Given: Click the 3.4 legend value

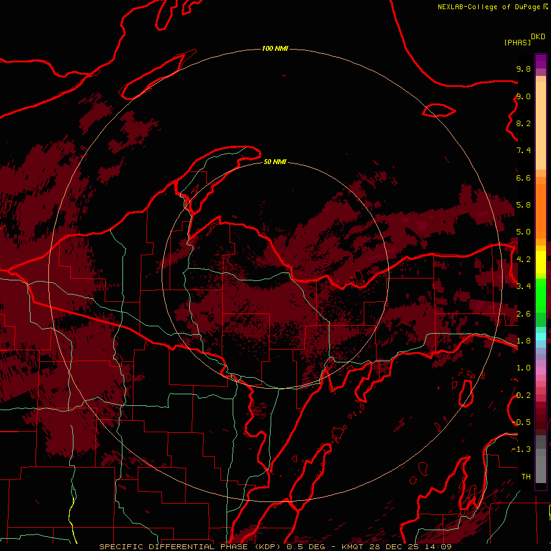Looking at the screenshot, I should (x=523, y=287).
